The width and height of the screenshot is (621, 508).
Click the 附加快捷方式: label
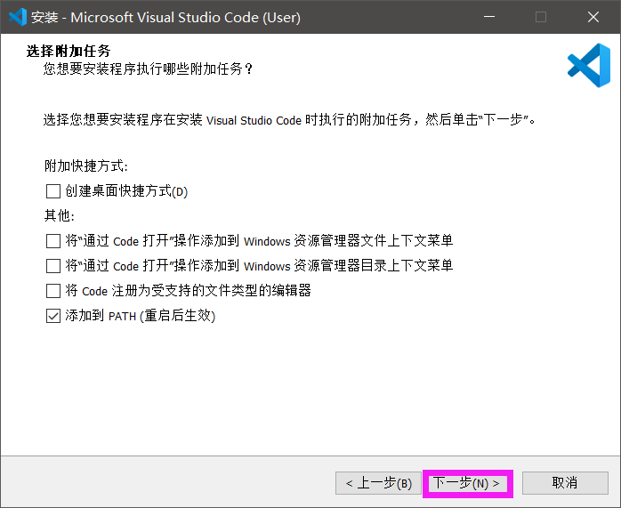pyautogui.click(x=86, y=165)
